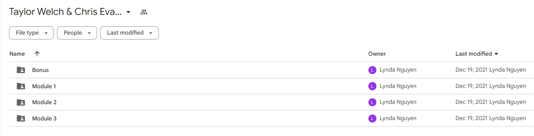The image size is (534, 136).
Task: Select the Module 3 folder name
Action: (x=45, y=118)
